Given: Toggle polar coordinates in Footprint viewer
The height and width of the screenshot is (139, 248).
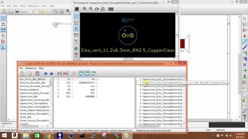Looking at the screenshot, I should tap(76, 22).
